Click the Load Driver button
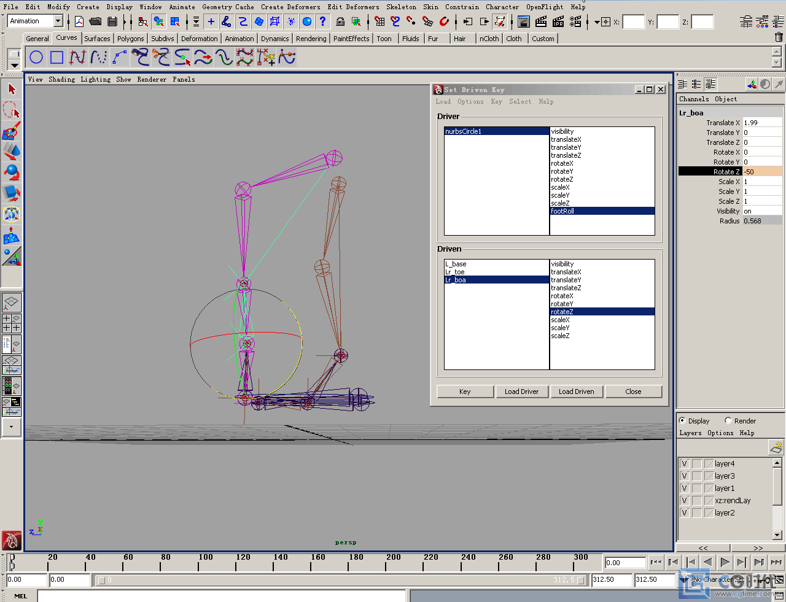Screen dimensions: 786x602 click(x=521, y=392)
